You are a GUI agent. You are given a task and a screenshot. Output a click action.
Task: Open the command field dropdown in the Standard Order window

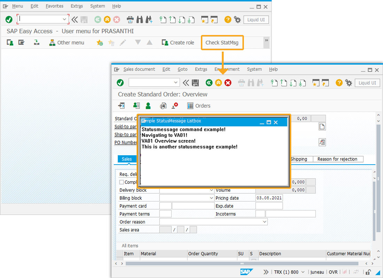(175, 82)
